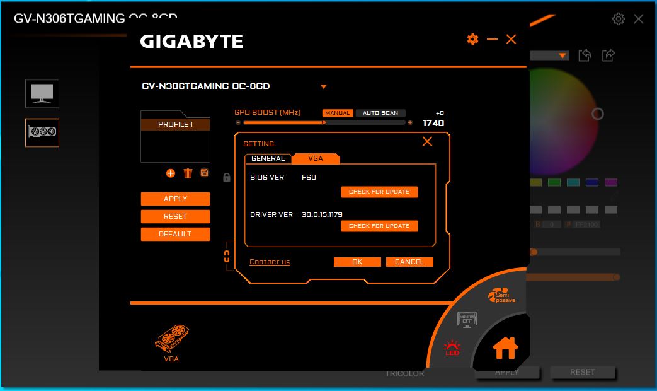
Task: Click the F60 BIOS version text
Action: coord(309,177)
